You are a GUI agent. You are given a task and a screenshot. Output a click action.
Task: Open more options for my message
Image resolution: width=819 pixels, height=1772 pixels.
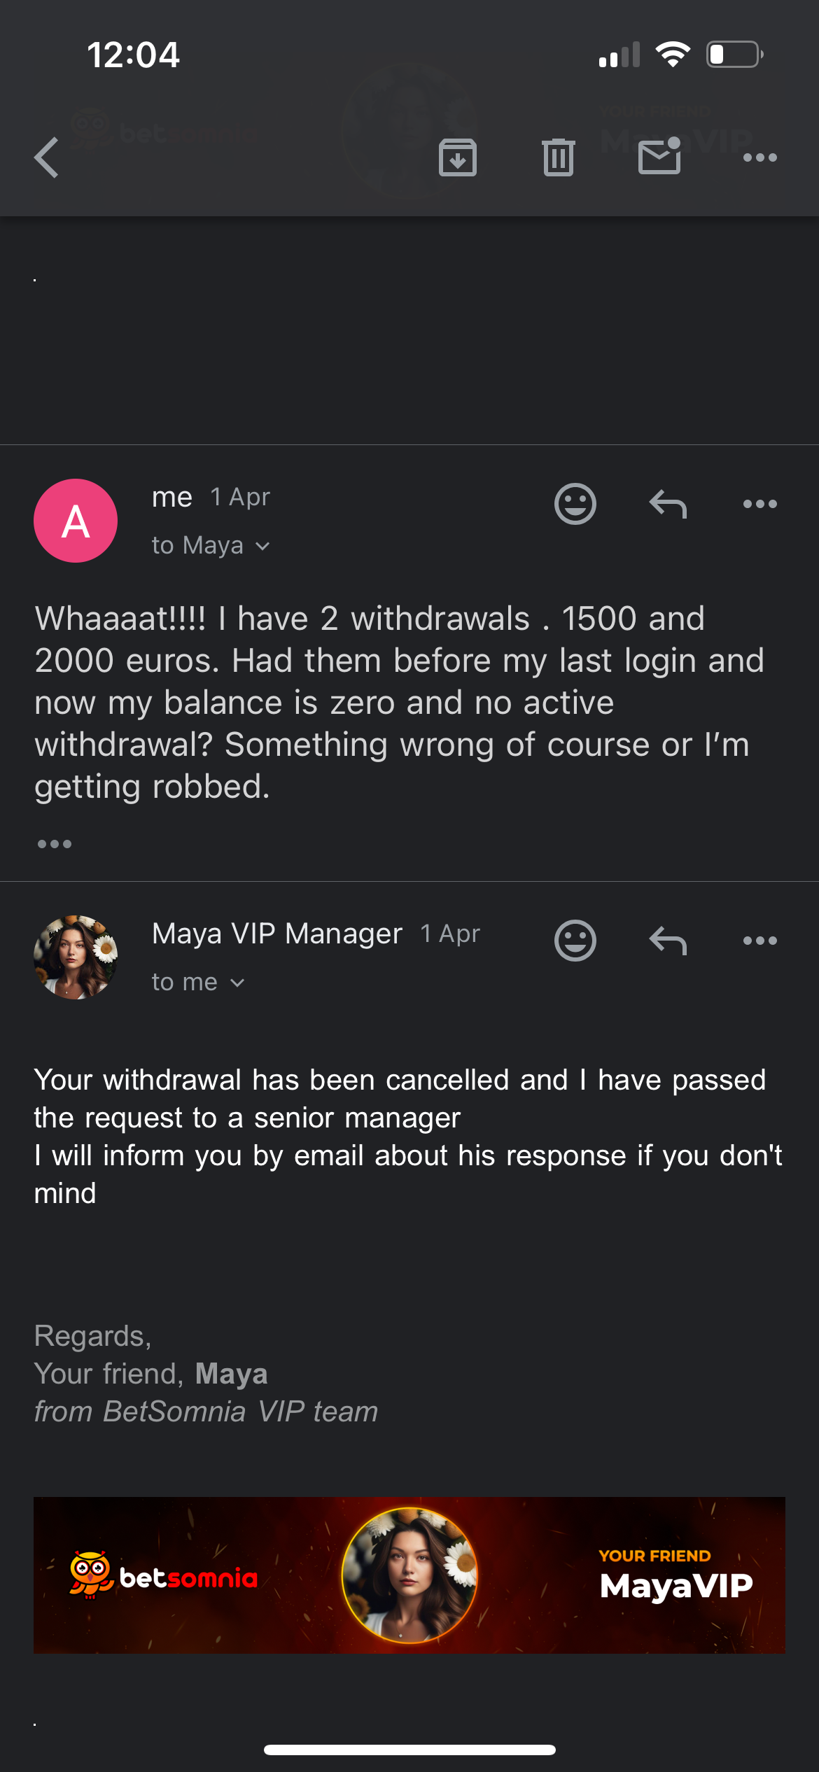point(760,504)
